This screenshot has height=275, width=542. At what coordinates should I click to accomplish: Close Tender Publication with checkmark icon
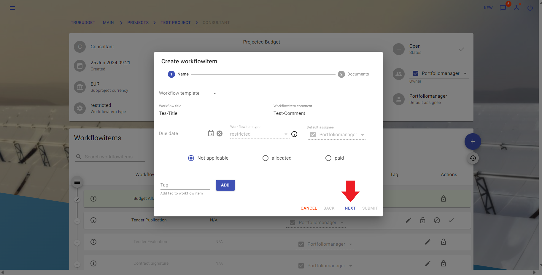451,220
